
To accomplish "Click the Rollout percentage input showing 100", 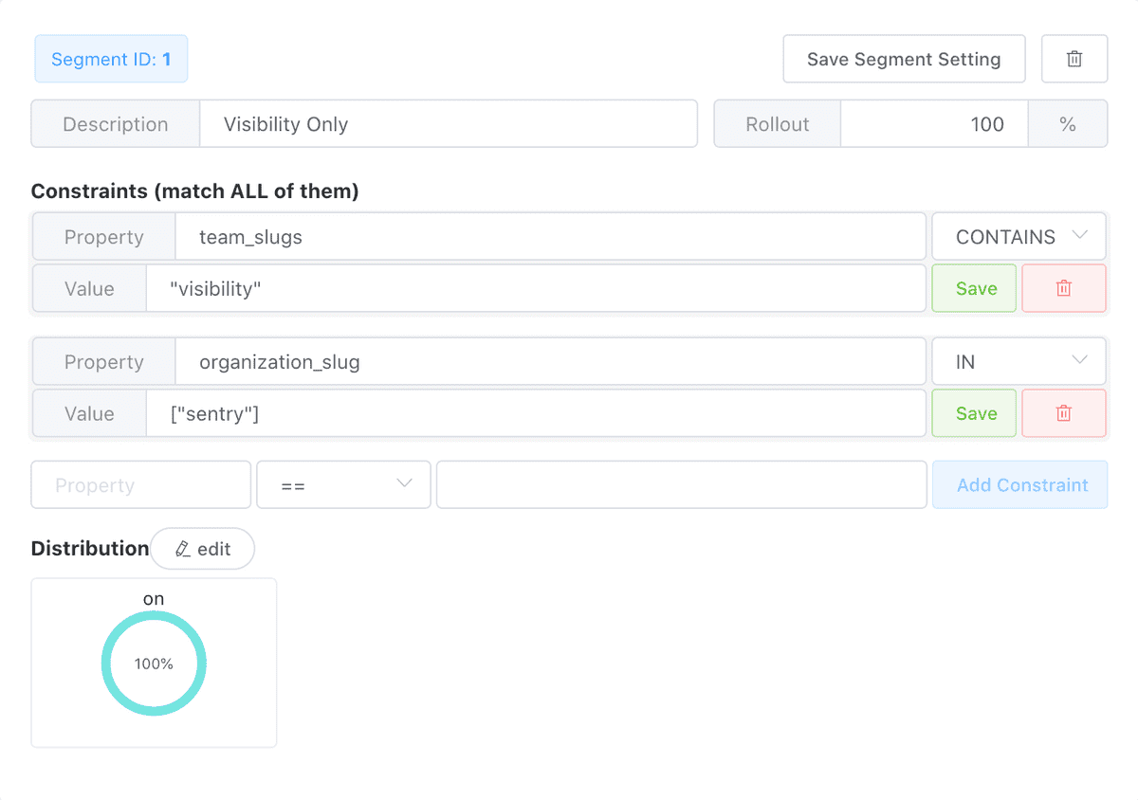I will [934, 124].
